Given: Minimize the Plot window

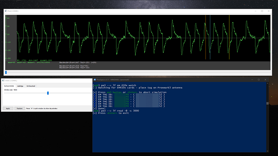Looking at the screenshot, I should [255, 11].
